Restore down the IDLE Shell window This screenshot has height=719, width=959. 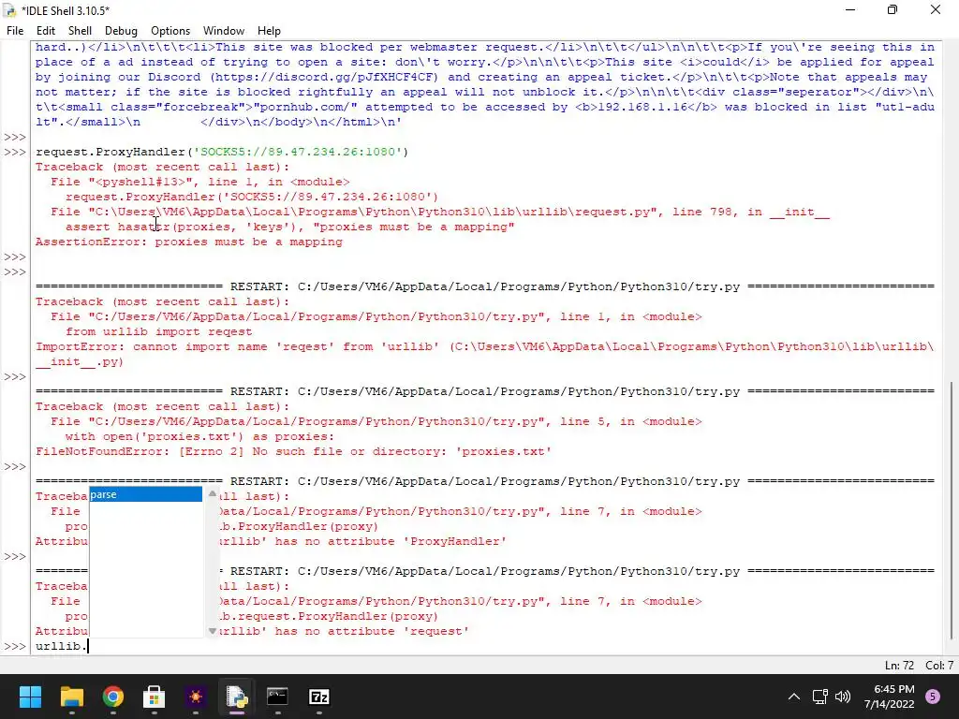pos(893,9)
